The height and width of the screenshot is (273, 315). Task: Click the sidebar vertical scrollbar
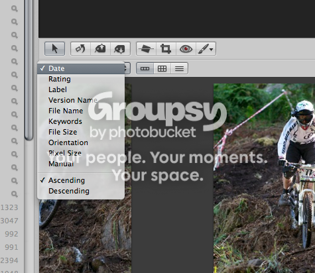point(29,70)
